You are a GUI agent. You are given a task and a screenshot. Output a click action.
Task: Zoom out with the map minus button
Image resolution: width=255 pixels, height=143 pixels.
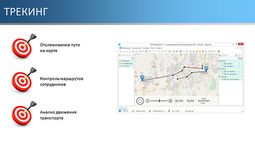(147, 101)
